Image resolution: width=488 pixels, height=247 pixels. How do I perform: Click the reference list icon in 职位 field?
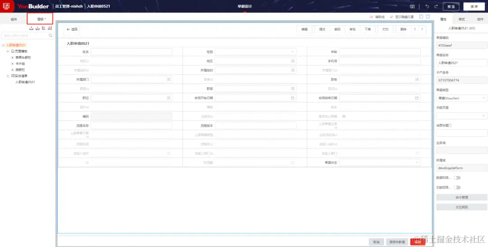(169, 98)
